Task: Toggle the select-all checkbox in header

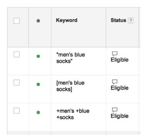Action: (x=17, y=21)
